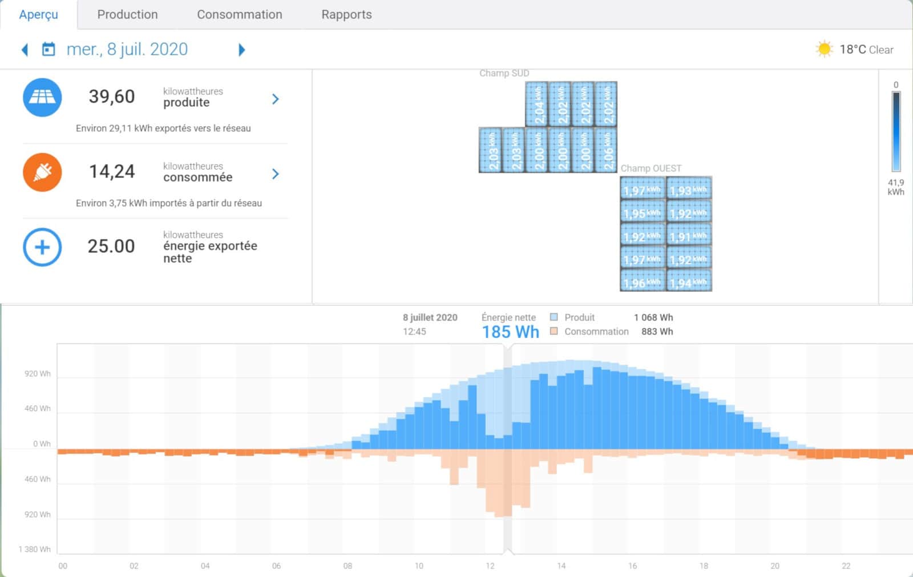Screen dimensions: 913x577
Task: Click the Aperçu tab
Action: tap(38, 15)
